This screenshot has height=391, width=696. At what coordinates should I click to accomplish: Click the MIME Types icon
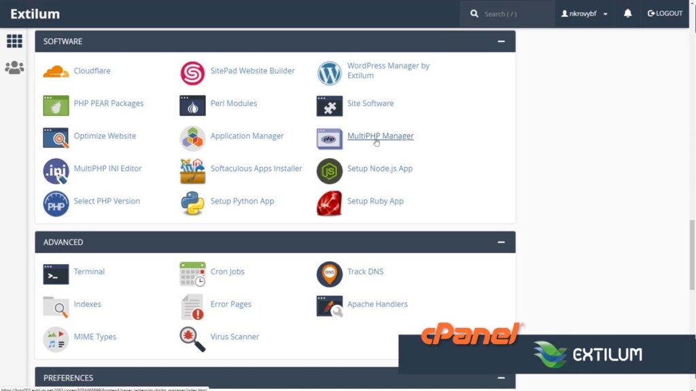tap(56, 339)
